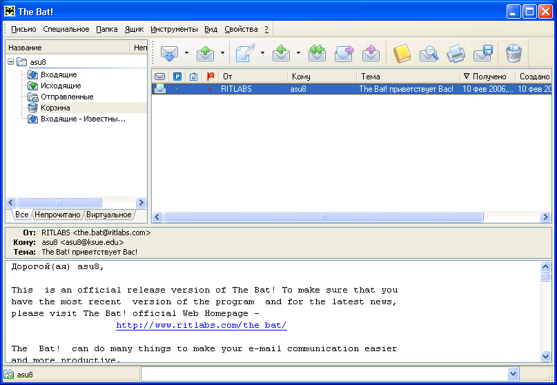
Task: Switch to the Все folder tab
Action: [21, 215]
